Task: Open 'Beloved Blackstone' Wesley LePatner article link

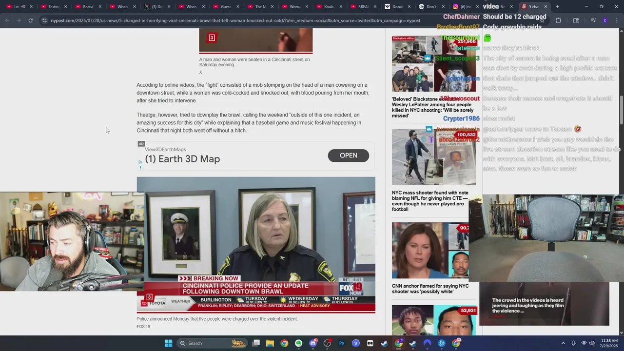Action: click(x=433, y=107)
